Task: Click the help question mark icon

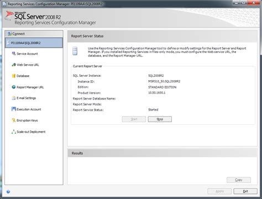Action: tap(8, 192)
